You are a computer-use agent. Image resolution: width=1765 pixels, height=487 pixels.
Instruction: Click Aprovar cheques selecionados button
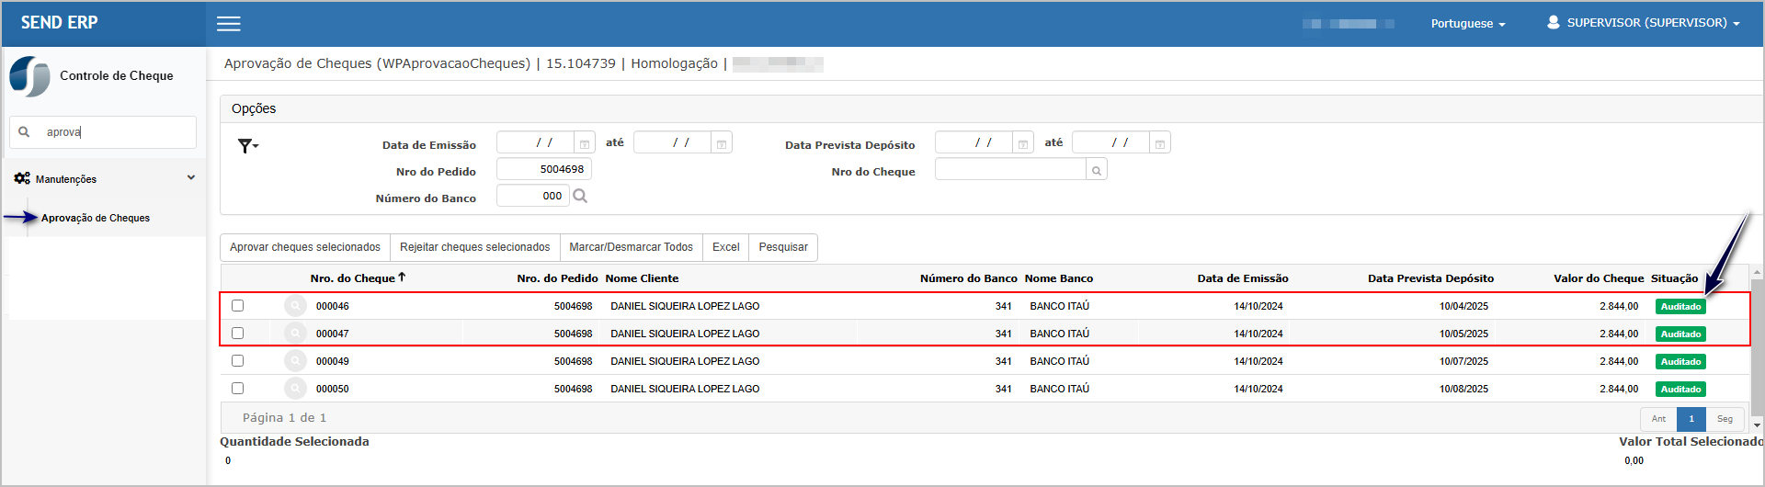pyautogui.click(x=305, y=247)
